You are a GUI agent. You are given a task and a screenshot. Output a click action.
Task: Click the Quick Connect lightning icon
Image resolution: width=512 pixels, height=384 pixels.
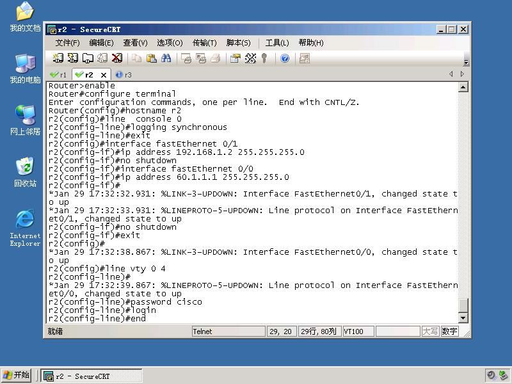[73, 58]
